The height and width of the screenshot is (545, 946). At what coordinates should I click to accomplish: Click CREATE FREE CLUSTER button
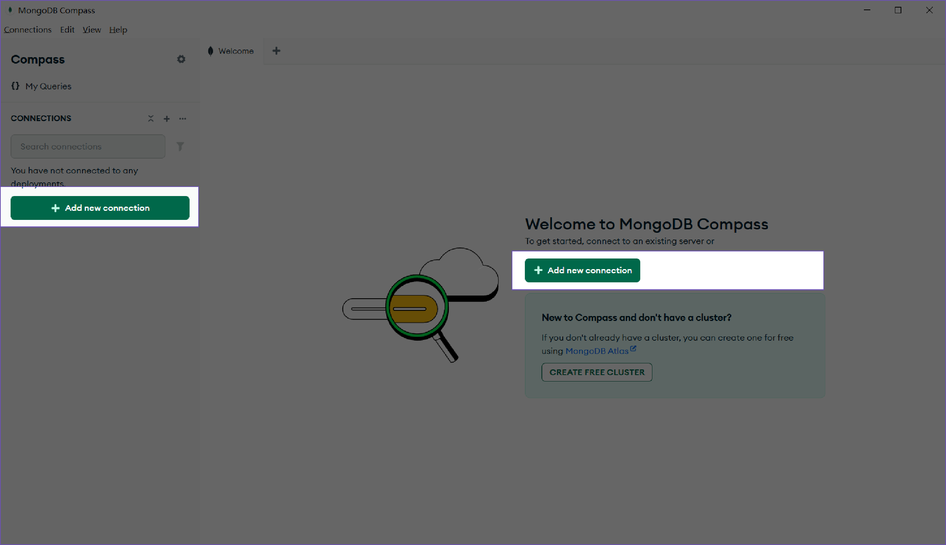coord(597,372)
